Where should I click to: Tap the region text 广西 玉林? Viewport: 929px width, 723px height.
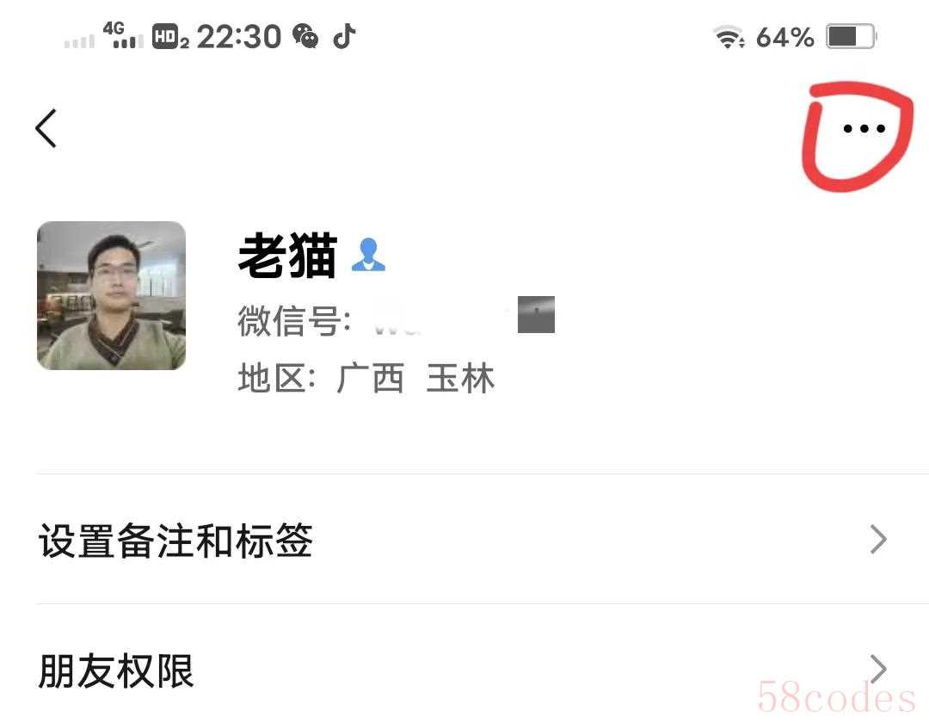(416, 378)
